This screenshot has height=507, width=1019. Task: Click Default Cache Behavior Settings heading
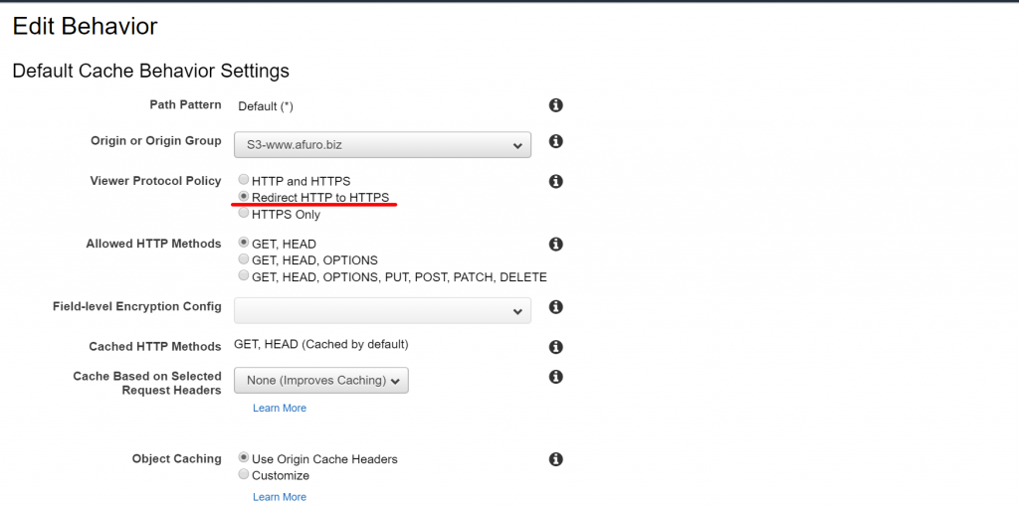[x=151, y=71]
